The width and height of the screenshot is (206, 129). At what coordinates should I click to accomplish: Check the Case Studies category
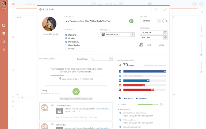pyautogui.click(x=66, y=45)
